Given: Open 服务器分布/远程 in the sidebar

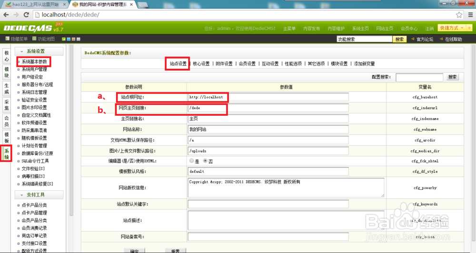Looking at the screenshot, I should pos(37,84).
